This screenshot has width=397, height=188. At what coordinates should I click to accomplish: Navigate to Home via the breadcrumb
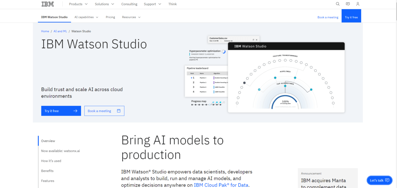point(45,31)
